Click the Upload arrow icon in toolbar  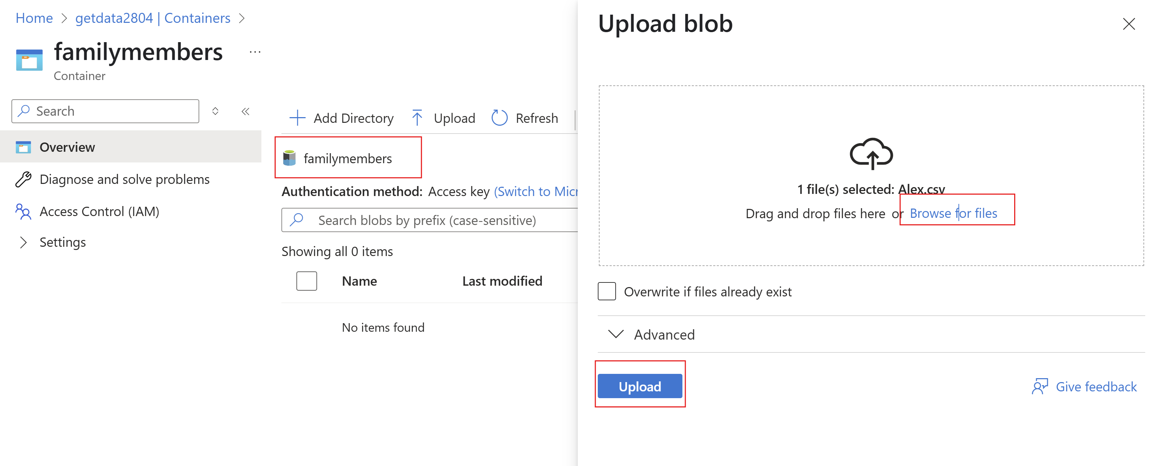417,118
